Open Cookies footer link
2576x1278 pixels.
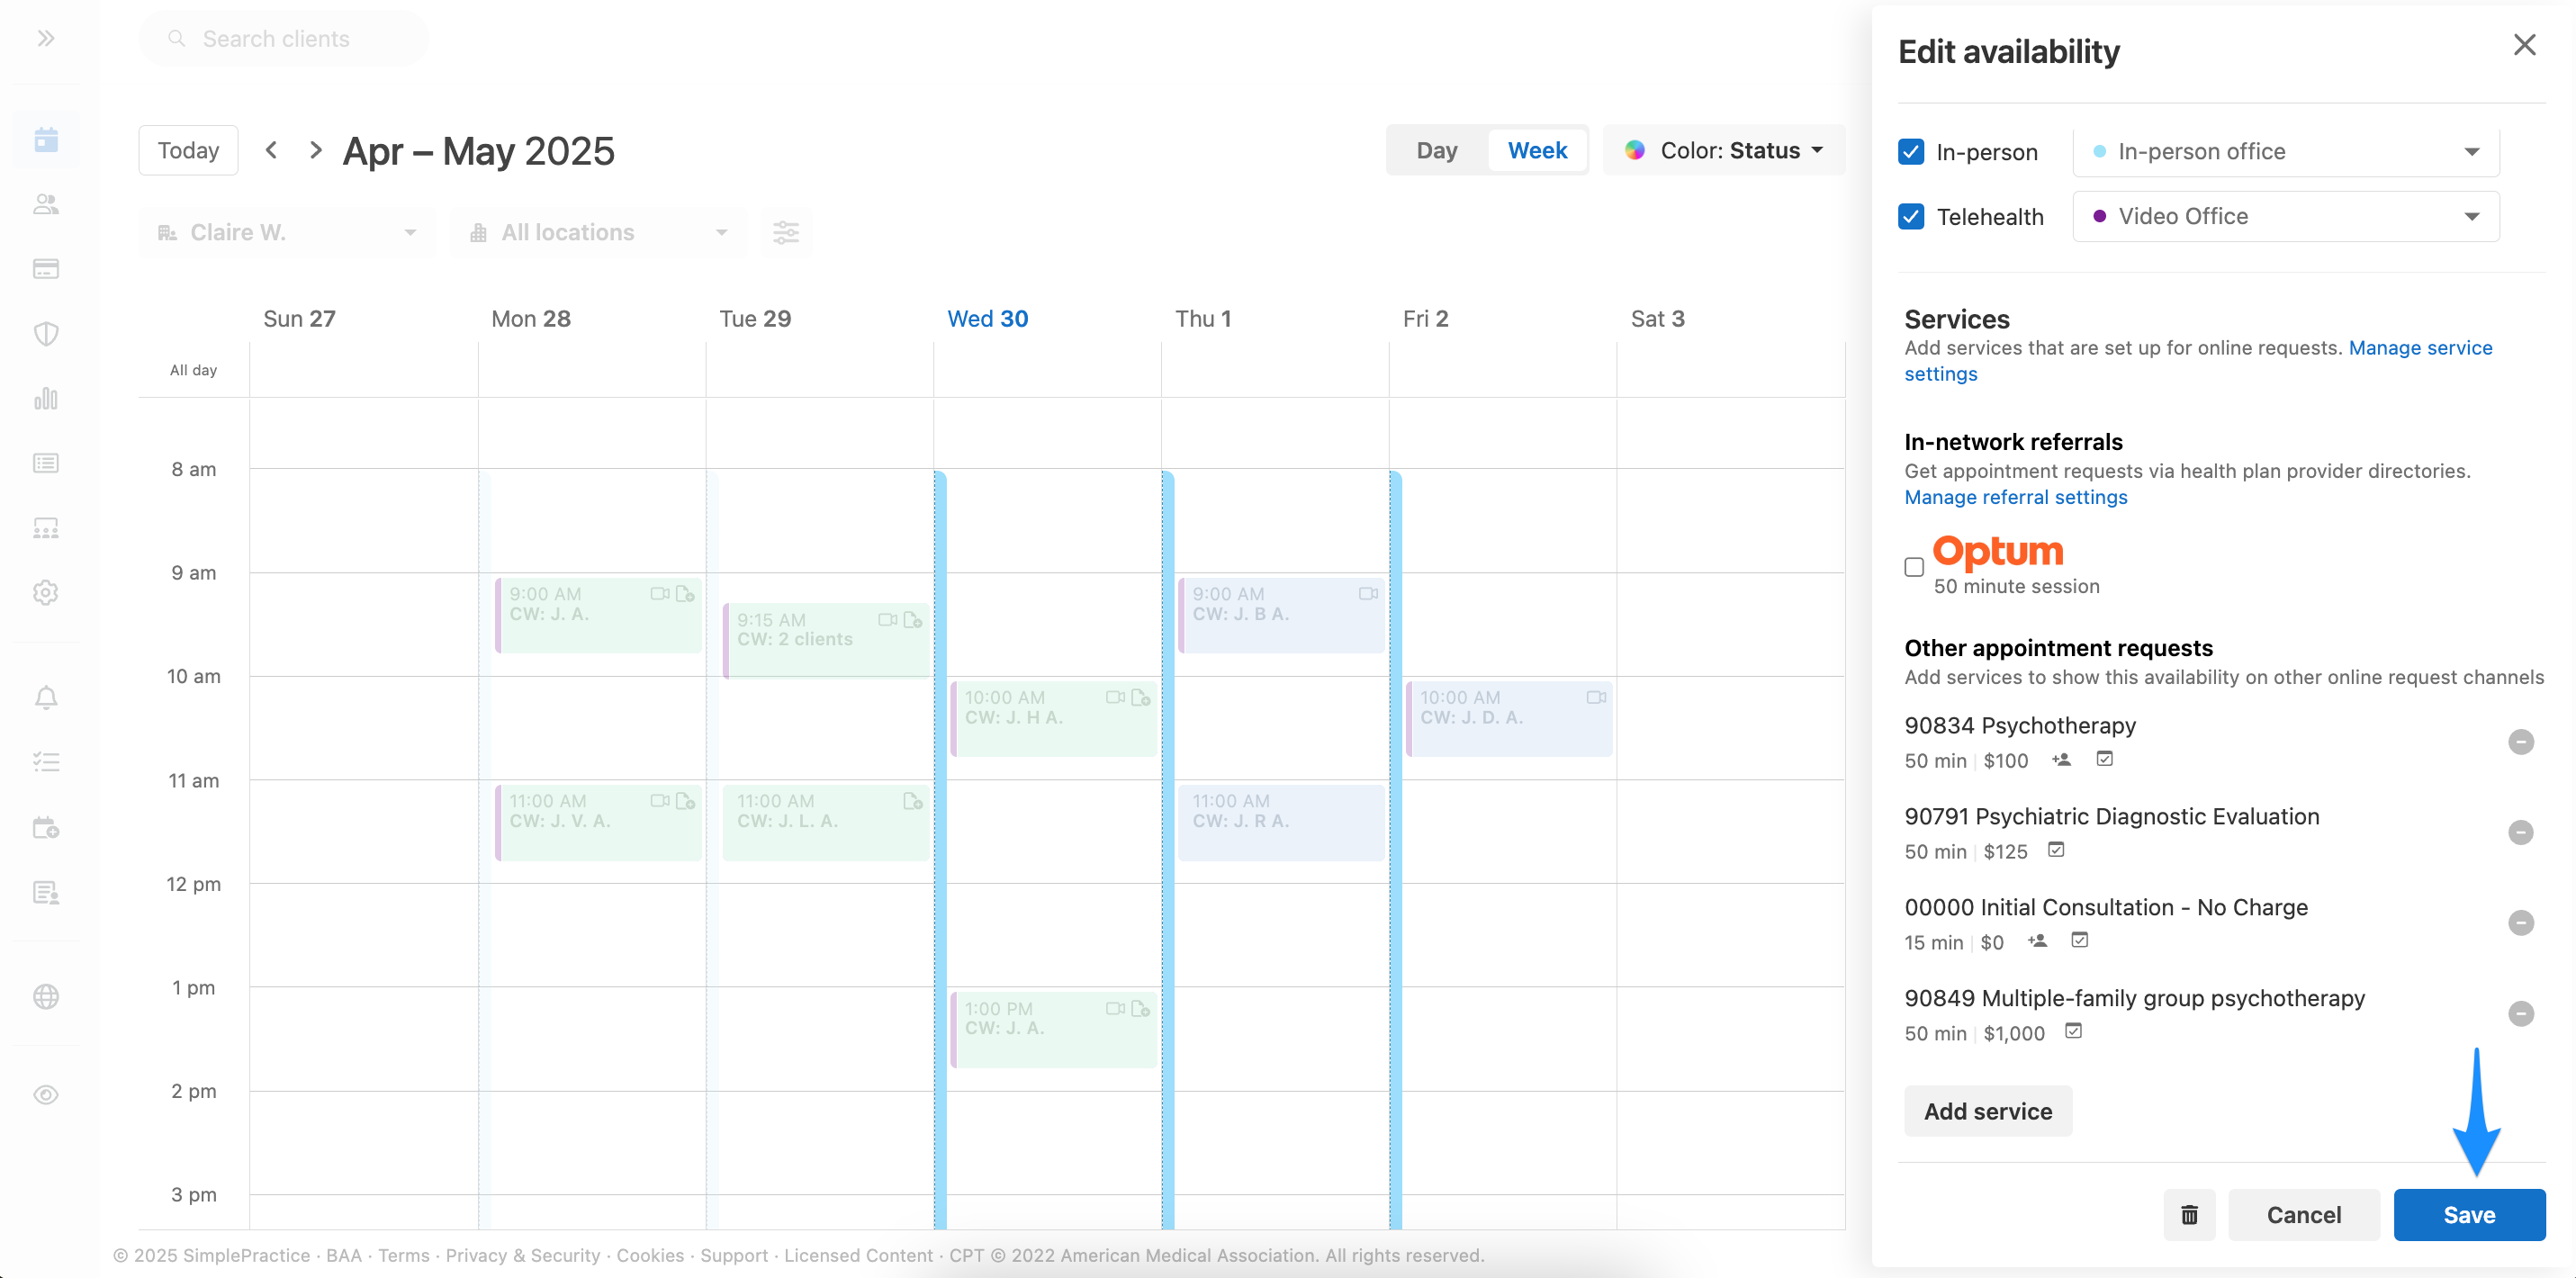pyautogui.click(x=650, y=1256)
